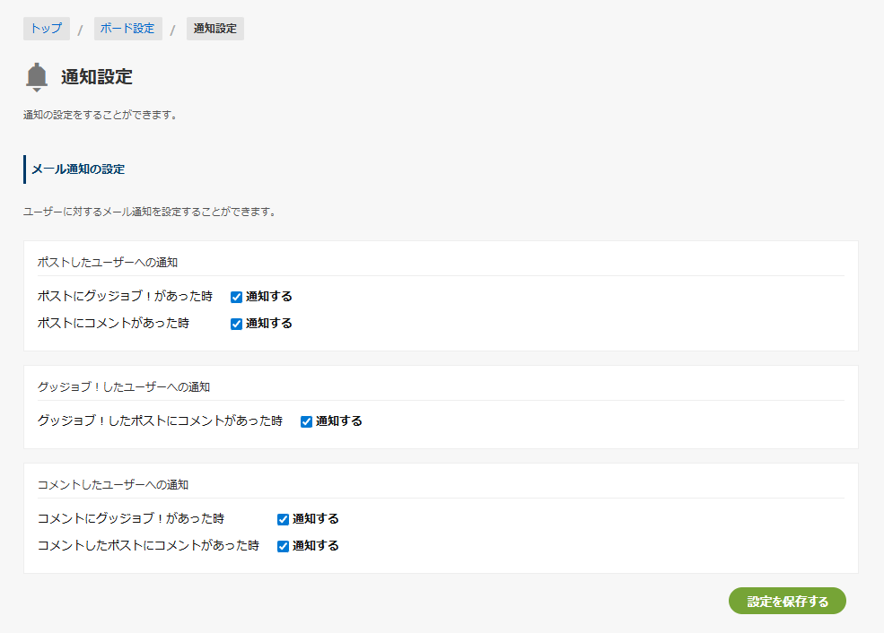
Task: Click the text コメントしたポストにコメントがあった時
Action: pyautogui.click(x=148, y=546)
